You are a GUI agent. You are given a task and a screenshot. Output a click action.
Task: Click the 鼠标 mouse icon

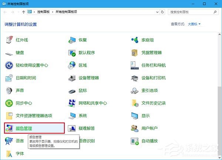click(72, 91)
